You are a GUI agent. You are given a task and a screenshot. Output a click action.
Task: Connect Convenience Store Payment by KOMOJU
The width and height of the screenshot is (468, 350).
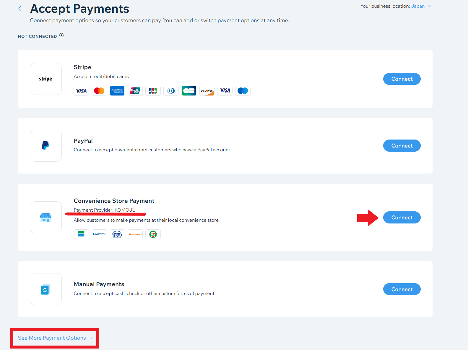[x=402, y=218]
